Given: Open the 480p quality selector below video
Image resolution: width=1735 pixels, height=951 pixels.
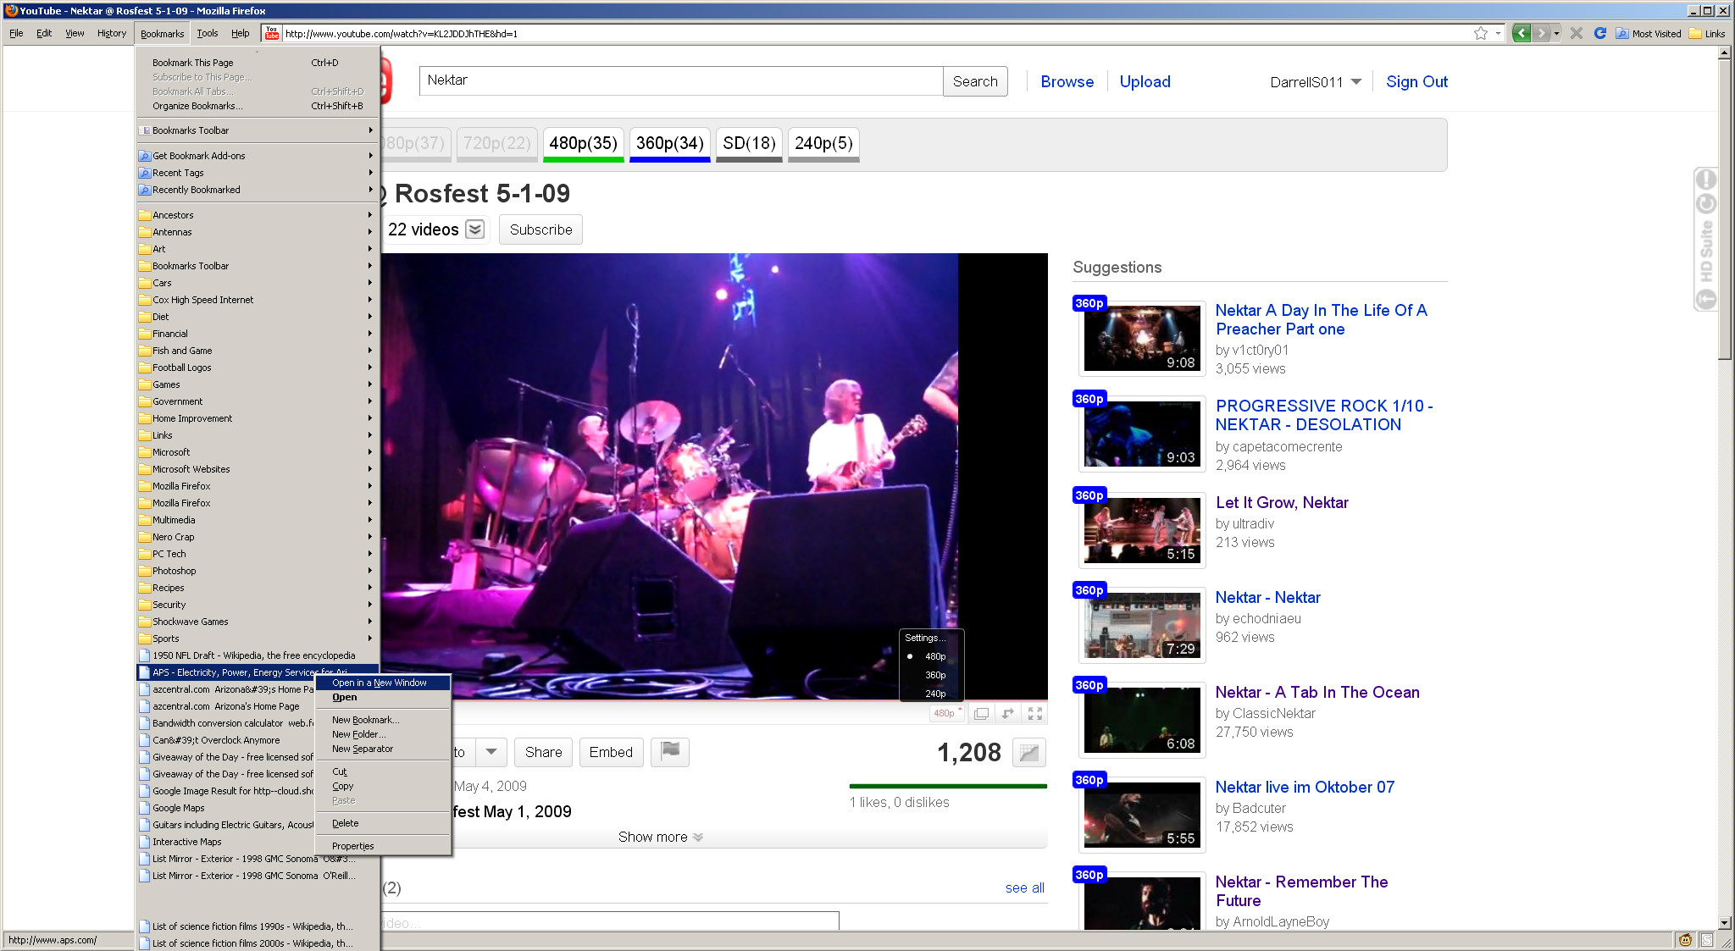Looking at the screenshot, I should coord(945,714).
